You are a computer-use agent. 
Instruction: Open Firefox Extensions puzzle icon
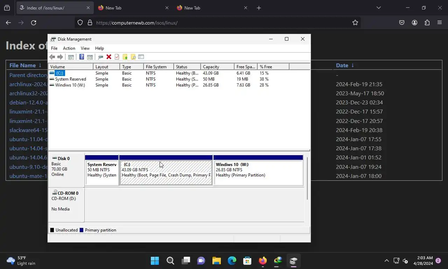coord(427,23)
